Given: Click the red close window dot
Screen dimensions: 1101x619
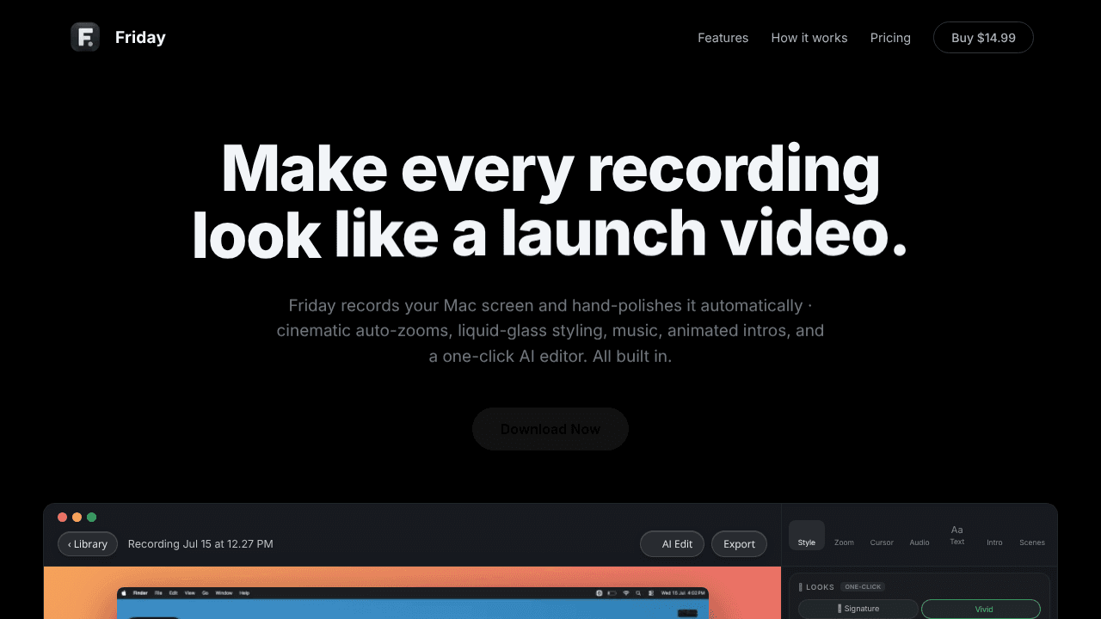Looking at the screenshot, I should coord(62,517).
